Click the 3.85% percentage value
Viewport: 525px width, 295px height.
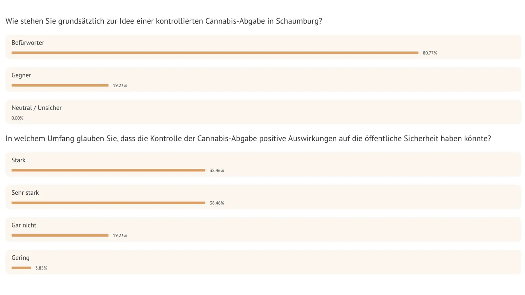click(41, 268)
